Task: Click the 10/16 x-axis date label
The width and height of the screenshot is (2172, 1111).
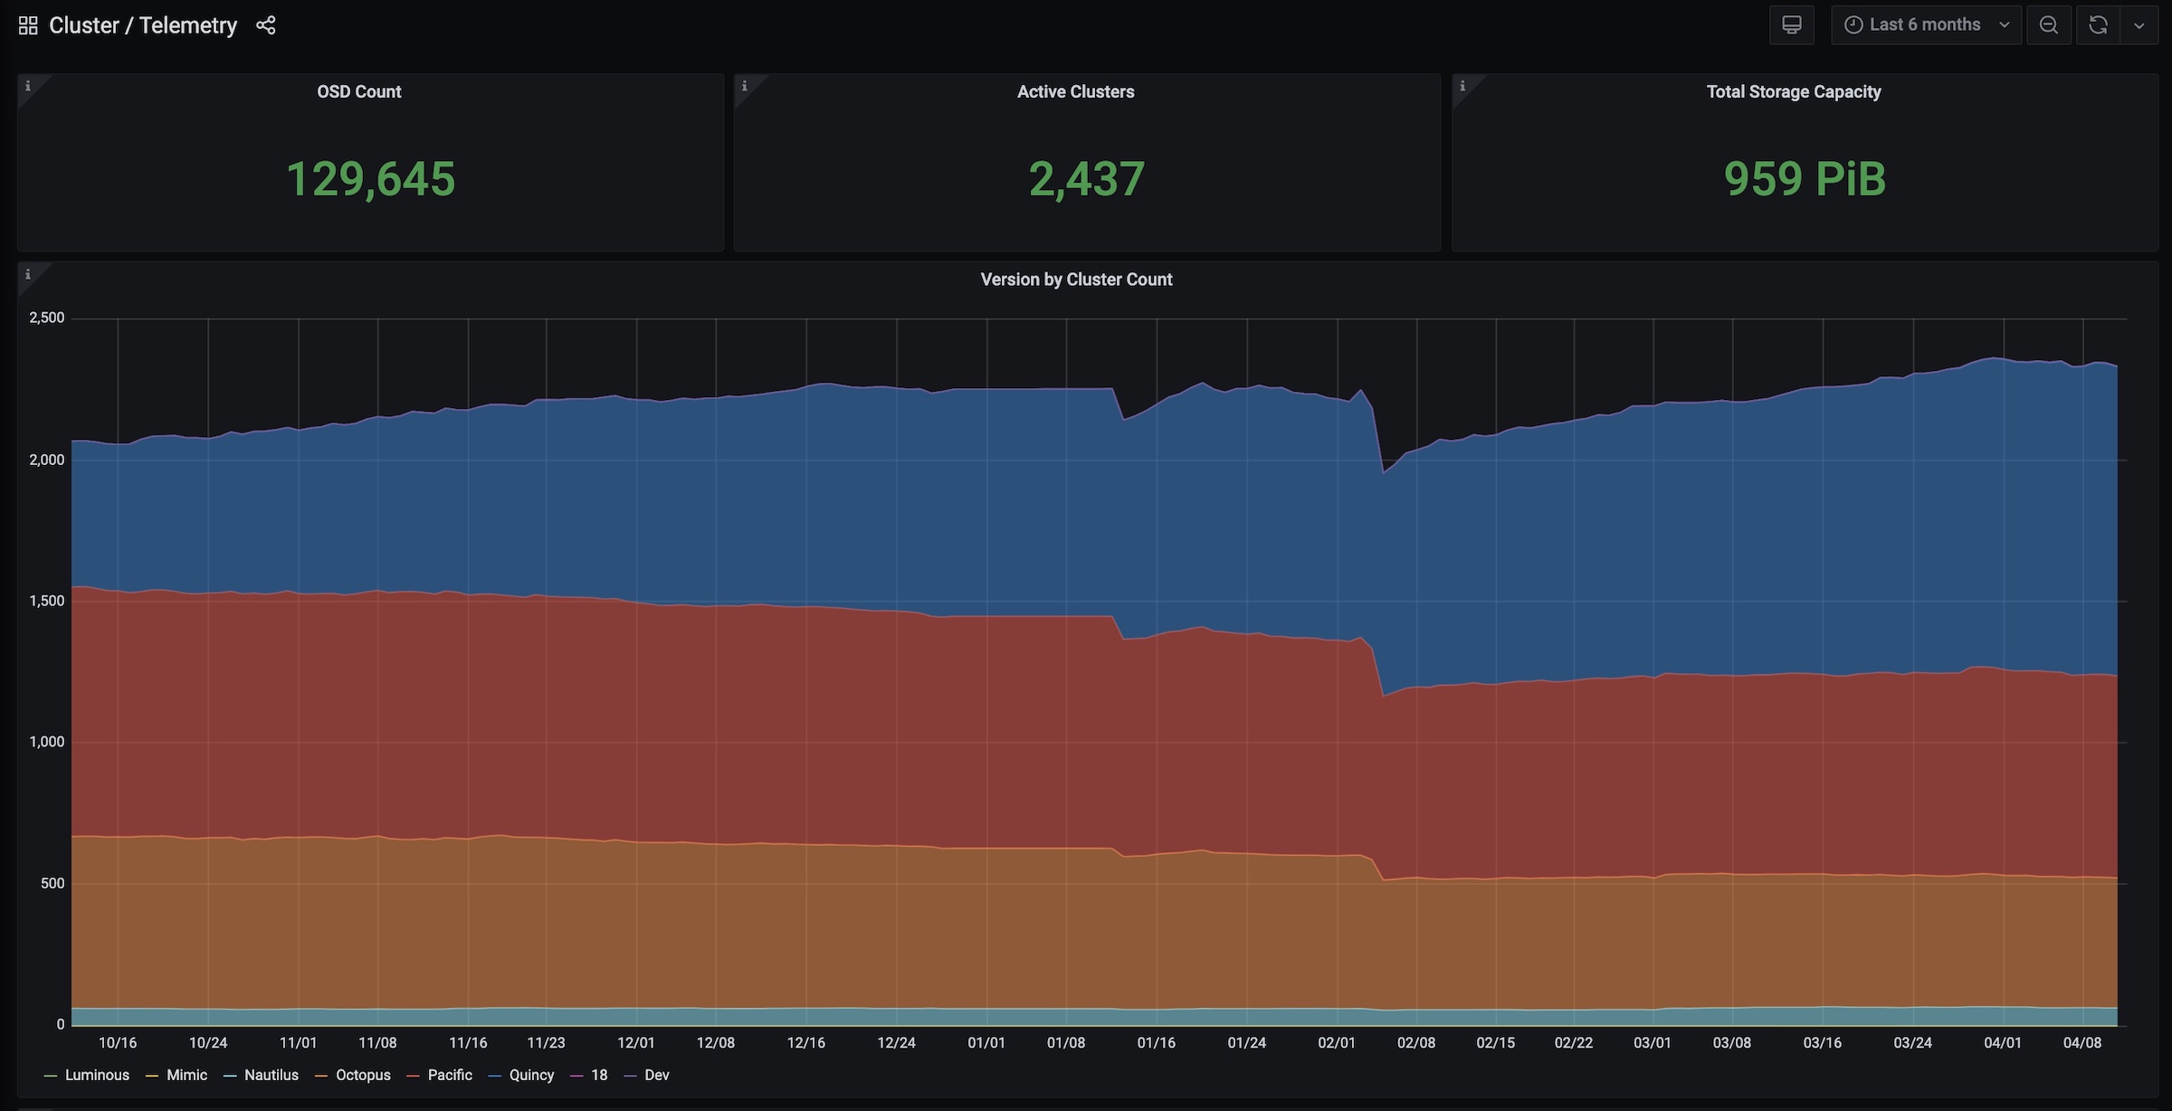Action: pyautogui.click(x=118, y=1042)
